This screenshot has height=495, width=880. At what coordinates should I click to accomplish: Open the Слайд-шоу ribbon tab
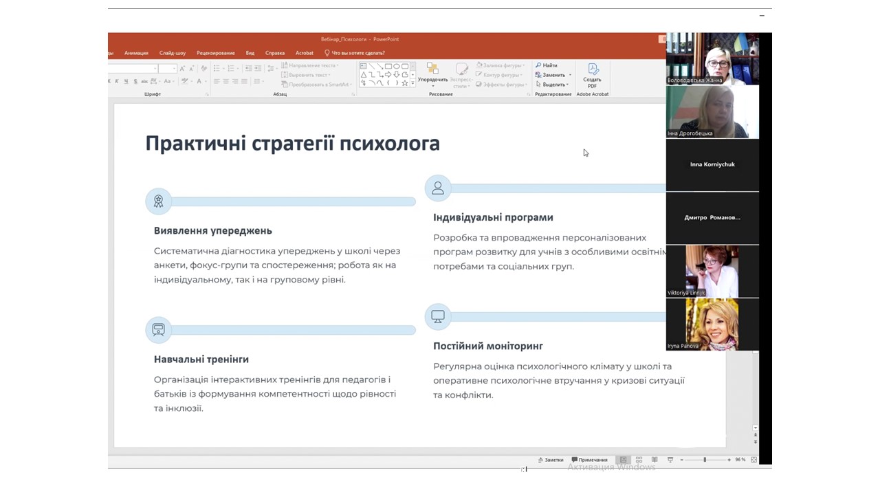tap(173, 53)
